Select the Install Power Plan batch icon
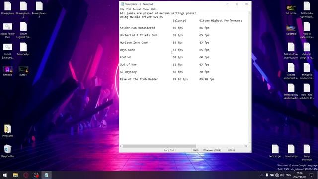This screenshot has height=179, width=318. click(x=8, y=30)
